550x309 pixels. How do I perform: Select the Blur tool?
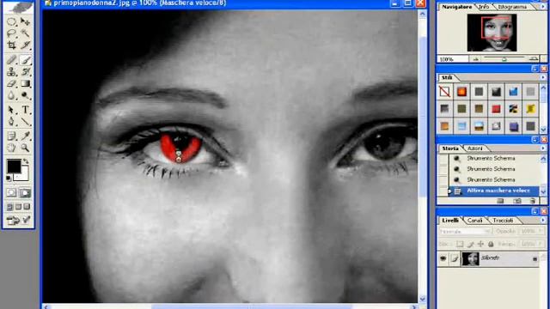[x=11, y=95]
